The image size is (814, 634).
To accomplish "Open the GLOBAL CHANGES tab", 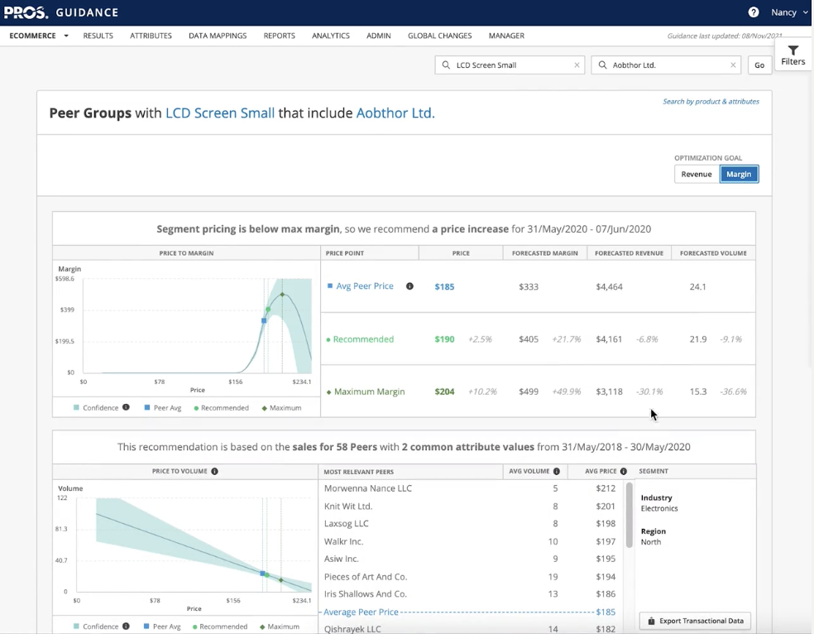I will point(440,36).
